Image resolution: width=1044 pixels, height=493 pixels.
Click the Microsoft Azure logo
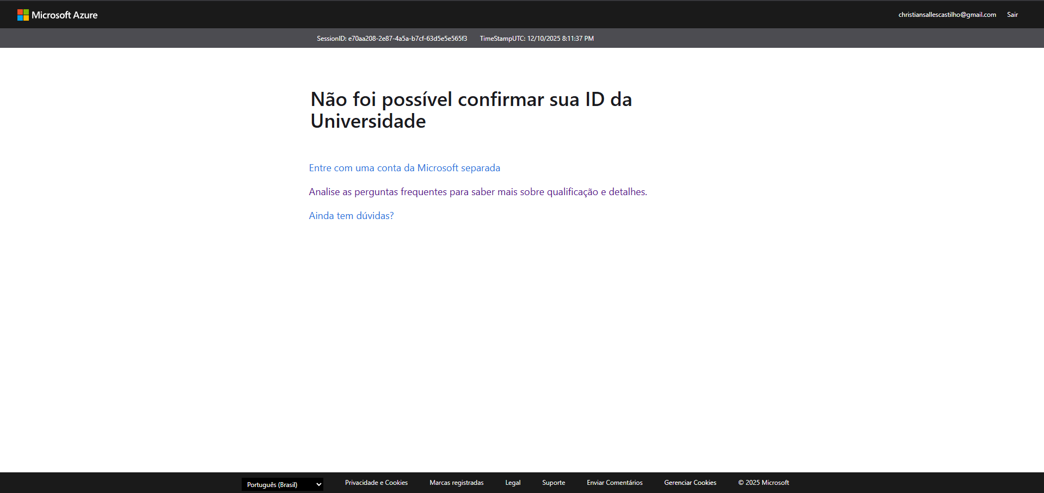[57, 15]
